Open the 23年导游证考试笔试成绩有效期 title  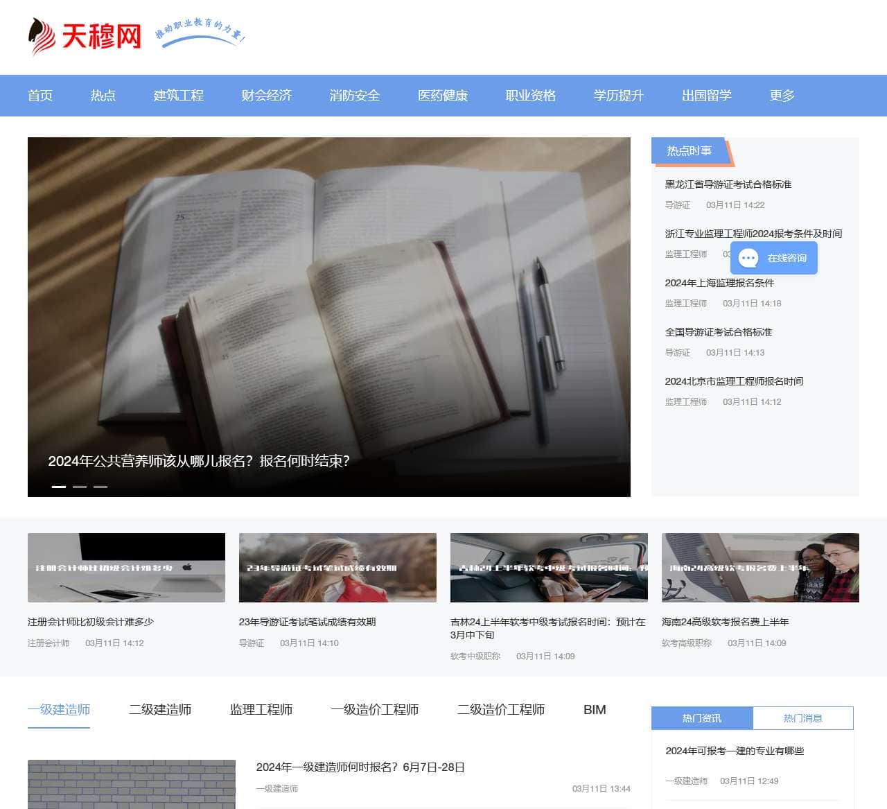tap(308, 622)
